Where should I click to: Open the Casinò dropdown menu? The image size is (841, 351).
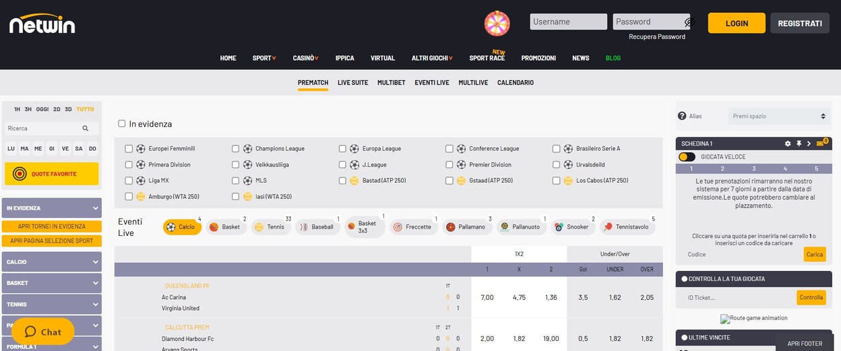(305, 58)
